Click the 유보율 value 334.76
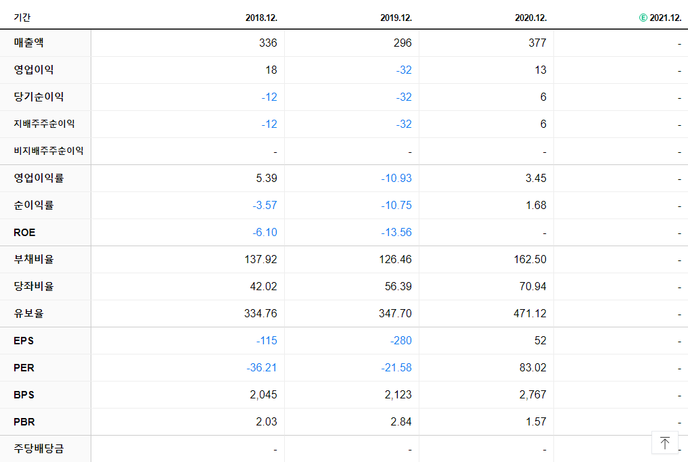Image resolution: width=688 pixels, height=462 pixels. pos(260,314)
